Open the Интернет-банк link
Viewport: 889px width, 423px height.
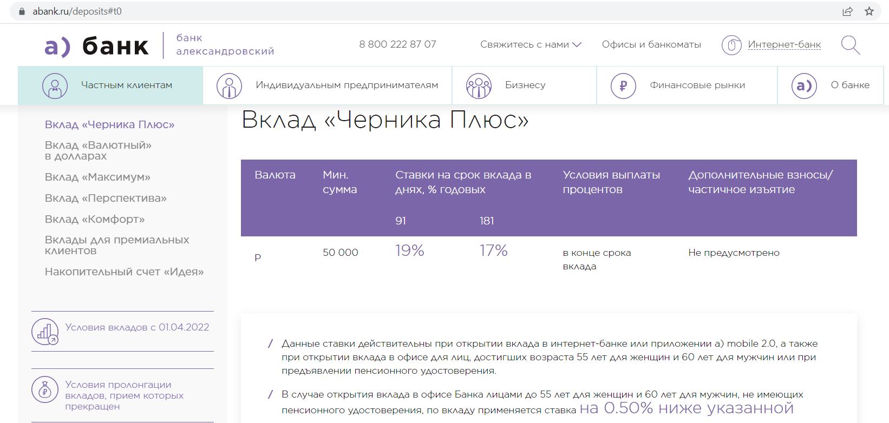coord(785,45)
